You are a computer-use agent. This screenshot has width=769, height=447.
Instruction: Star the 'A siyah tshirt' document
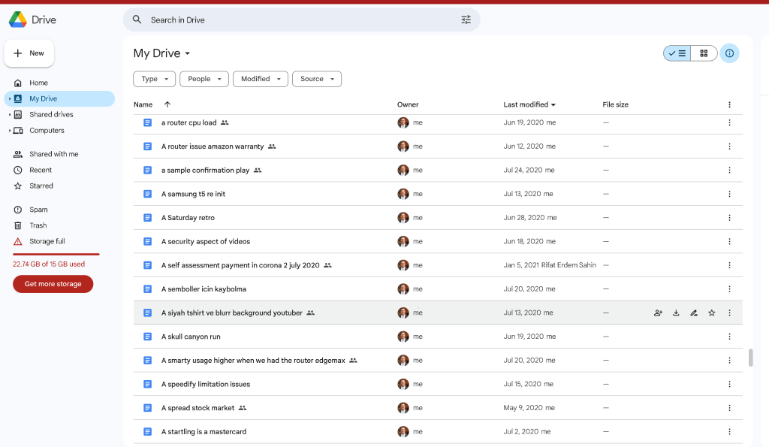pyautogui.click(x=712, y=313)
